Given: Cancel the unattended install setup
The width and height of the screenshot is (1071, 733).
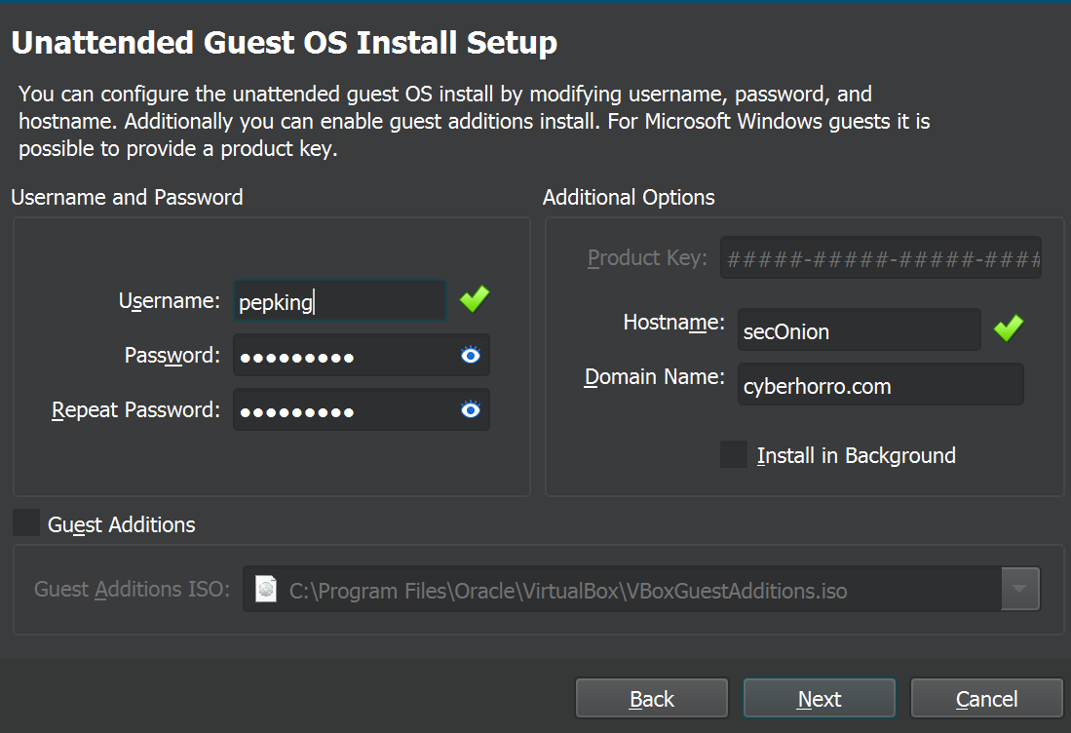Looking at the screenshot, I should 986,699.
